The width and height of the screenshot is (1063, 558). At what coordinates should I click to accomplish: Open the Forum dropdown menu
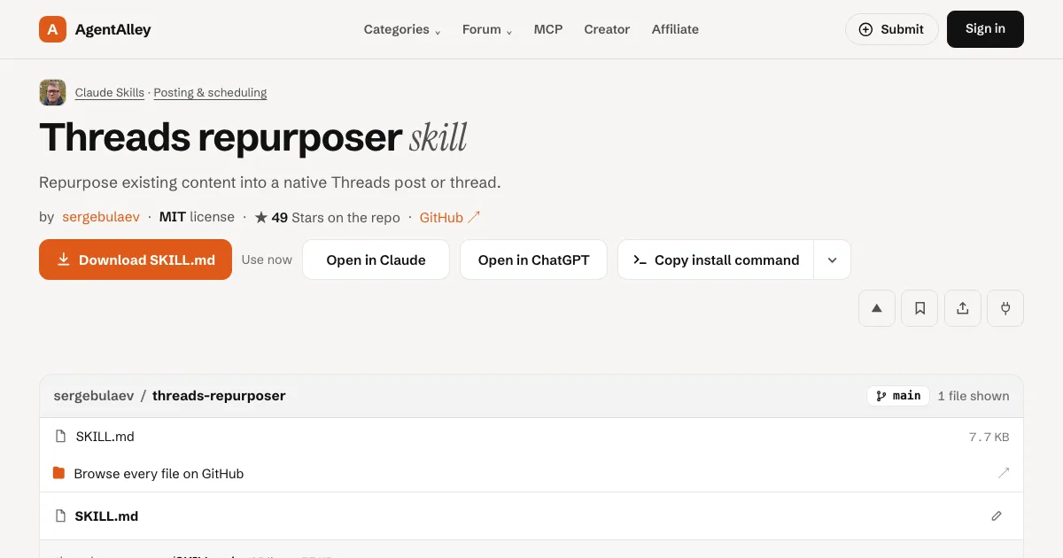click(x=487, y=29)
